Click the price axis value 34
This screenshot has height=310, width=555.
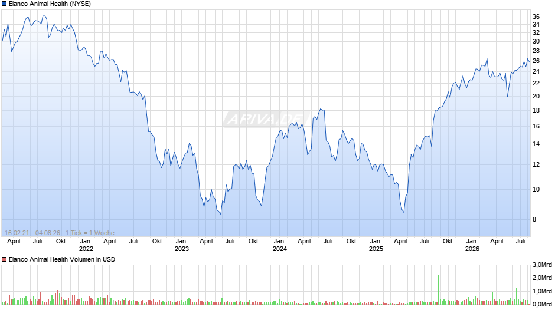[536, 24]
